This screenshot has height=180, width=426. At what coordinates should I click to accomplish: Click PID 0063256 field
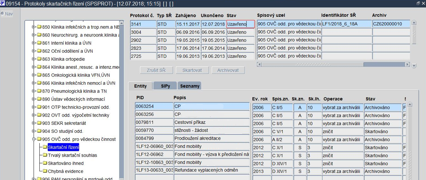(154, 114)
